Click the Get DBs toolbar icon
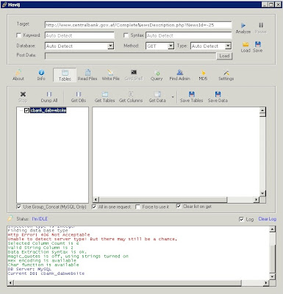The height and width of the screenshot is (294, 283). 79,94
